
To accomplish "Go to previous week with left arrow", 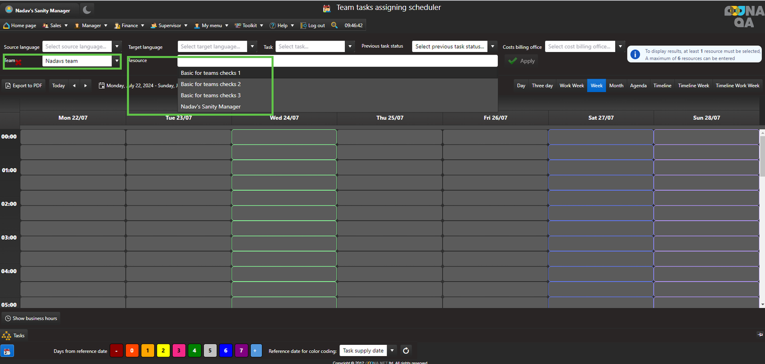I will tap(74, 86).
